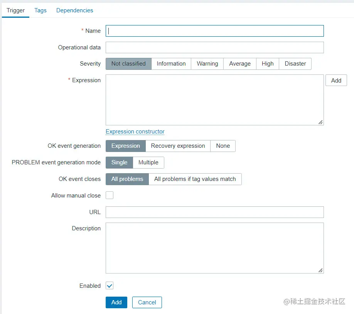Set OK event generation to None

[223, 146]
